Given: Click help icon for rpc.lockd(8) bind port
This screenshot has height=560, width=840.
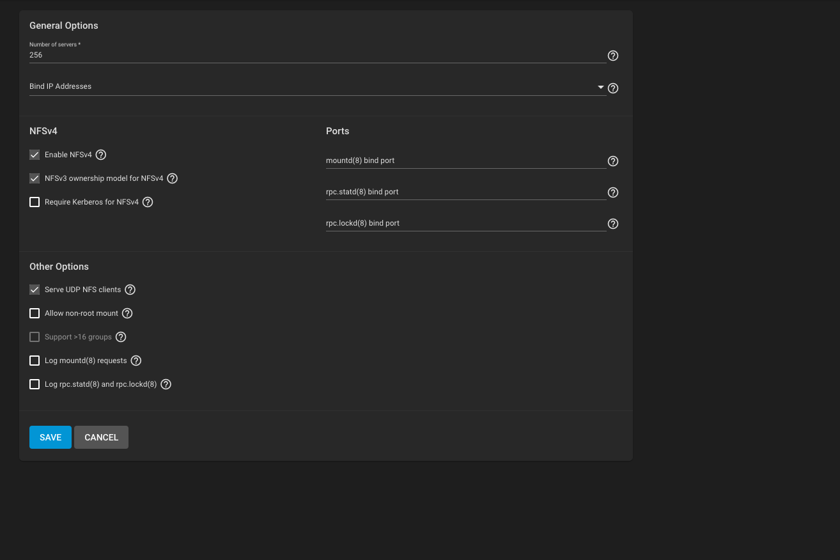Looking at the screenshot, I should (x=612, y=224).
